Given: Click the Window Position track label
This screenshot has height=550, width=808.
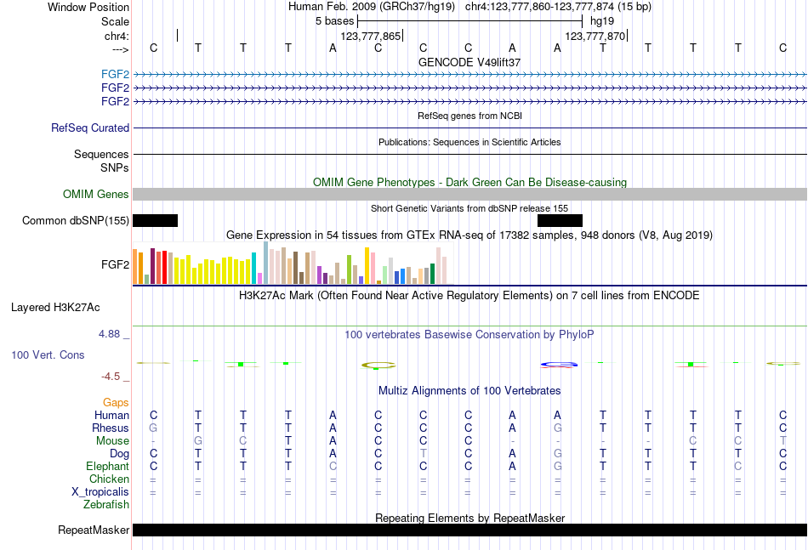Looking at the screenshot, I should click(x=88, y=7).
